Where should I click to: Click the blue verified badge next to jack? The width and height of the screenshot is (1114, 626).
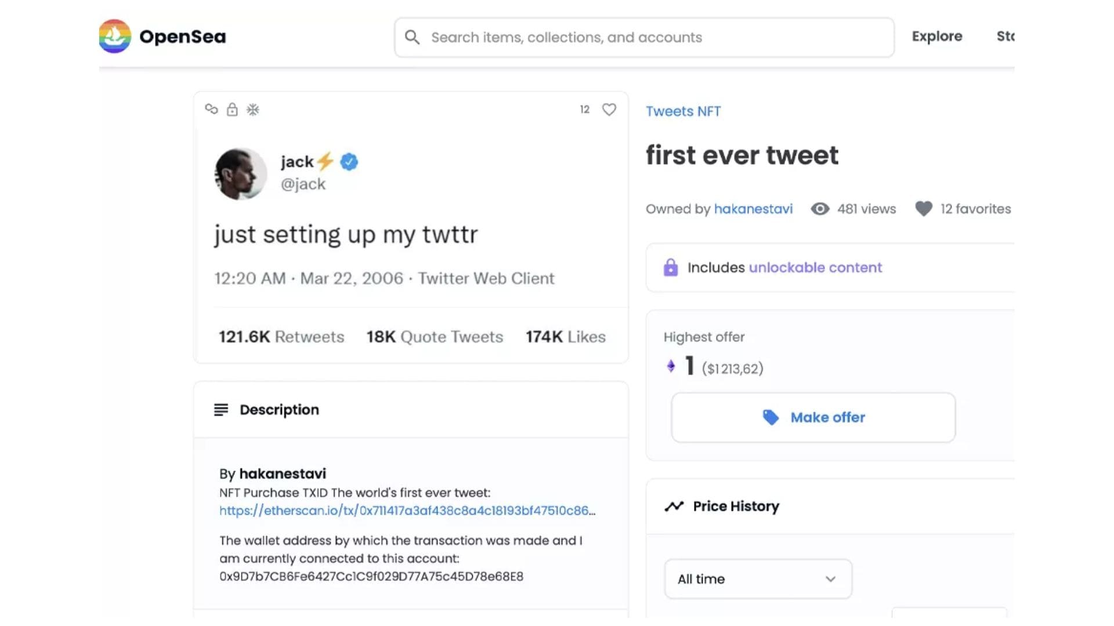pyautogui.click(x=349, y=162)
